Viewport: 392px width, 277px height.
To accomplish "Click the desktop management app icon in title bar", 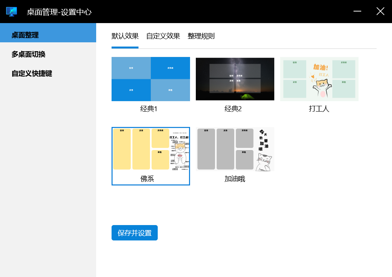I will point(12,12).
